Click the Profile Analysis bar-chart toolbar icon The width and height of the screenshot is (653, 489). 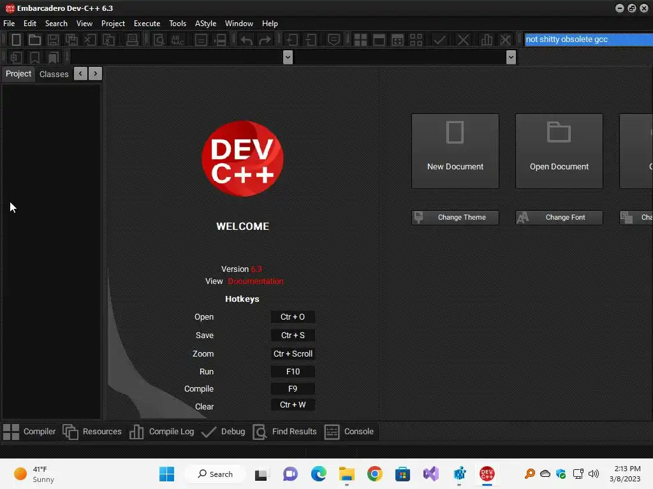point(487,40)
